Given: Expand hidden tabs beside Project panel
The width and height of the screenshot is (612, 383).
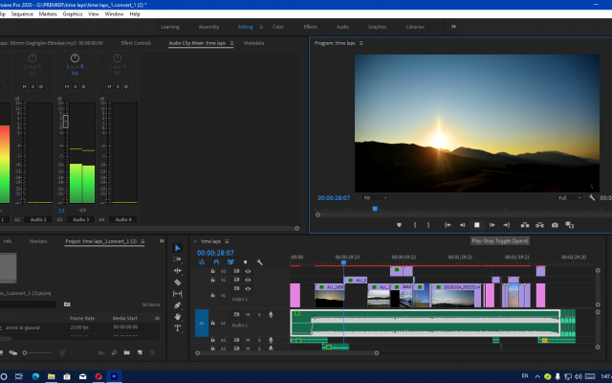Looking at the screenshot, I should [162, 241].
